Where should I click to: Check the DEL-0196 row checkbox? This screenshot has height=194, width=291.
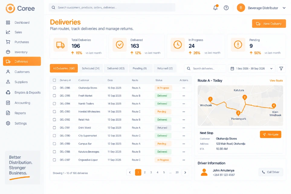pyautogui.click(x=54, y=88)
